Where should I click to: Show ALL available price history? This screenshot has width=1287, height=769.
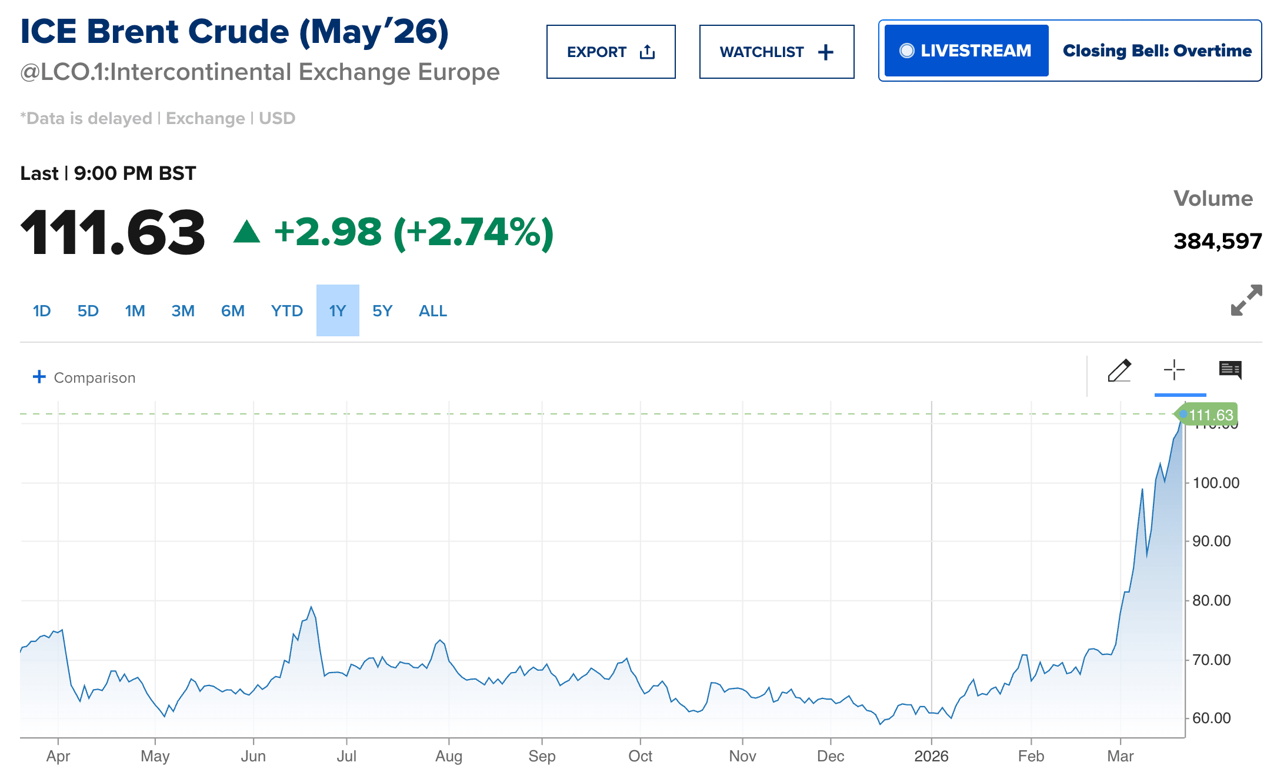(433, 311)
